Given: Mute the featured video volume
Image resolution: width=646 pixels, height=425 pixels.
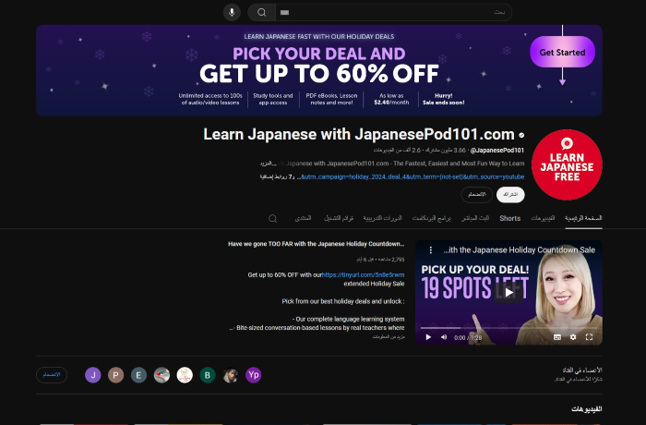Looking at the screenshot, I should [444, 337].
